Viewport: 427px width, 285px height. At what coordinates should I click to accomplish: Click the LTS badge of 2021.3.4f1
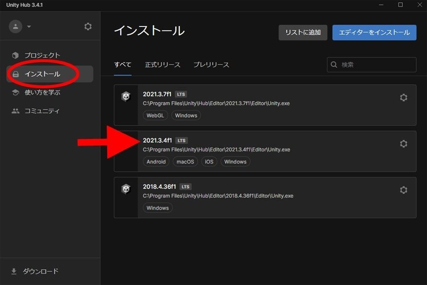[181, 140]
